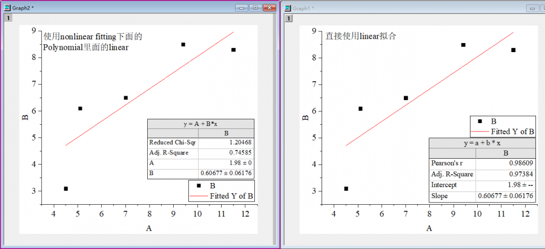Select the legend box in Graph2
545x249 pixels.
221,191
